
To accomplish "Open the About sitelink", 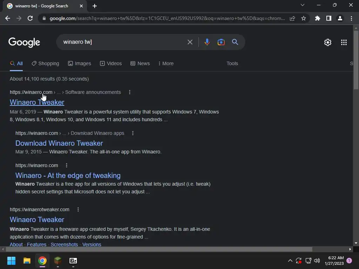I will coord(16,244).
